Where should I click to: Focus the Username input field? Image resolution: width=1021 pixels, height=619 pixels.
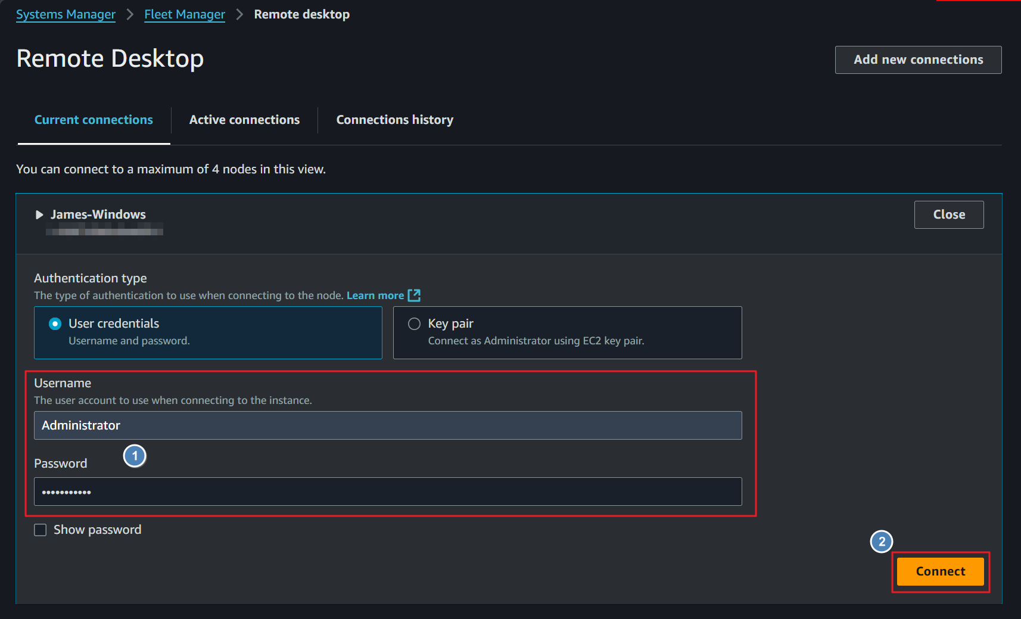[x=388, y=425]
